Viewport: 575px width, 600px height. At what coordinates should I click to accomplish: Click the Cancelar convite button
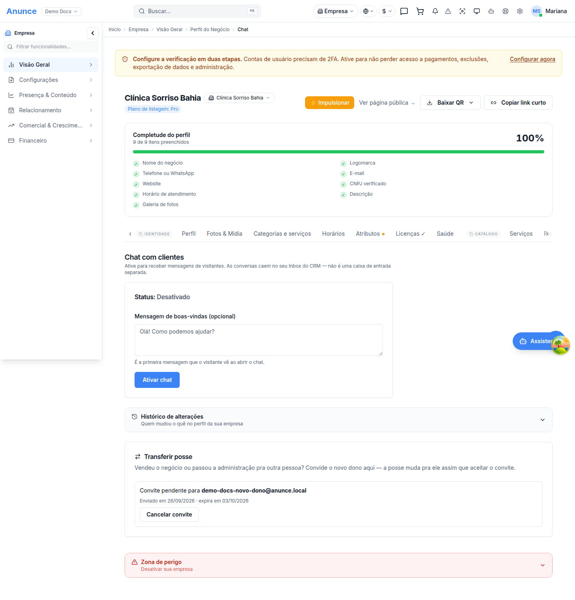[x=169, y=515]
